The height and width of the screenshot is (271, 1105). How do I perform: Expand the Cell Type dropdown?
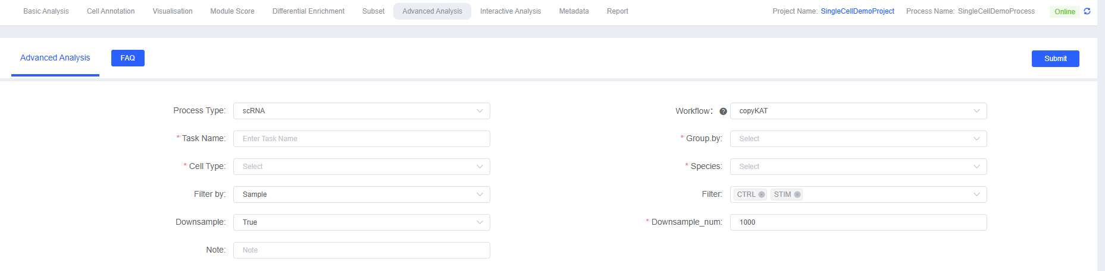click(361, 167)
